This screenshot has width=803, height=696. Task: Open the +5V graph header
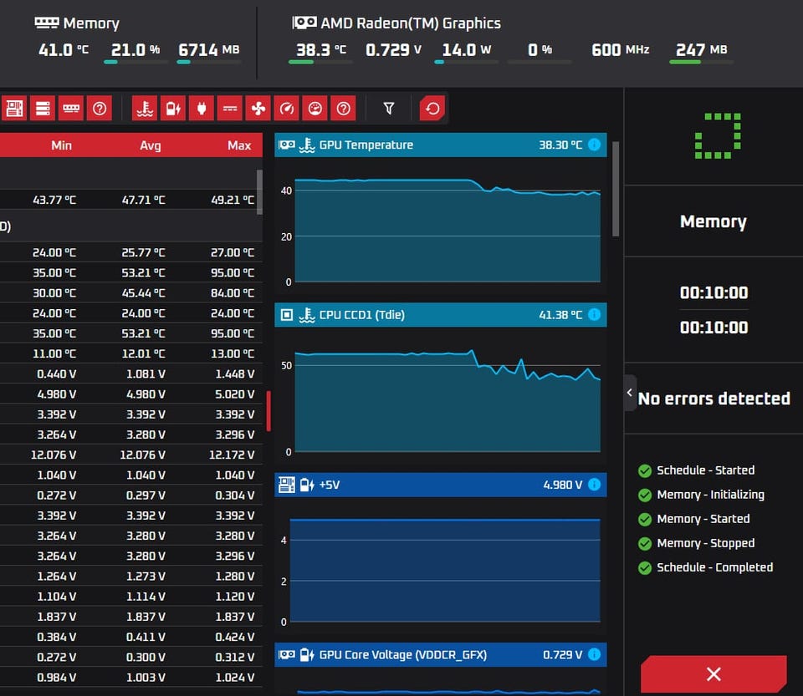pos(441,485)
